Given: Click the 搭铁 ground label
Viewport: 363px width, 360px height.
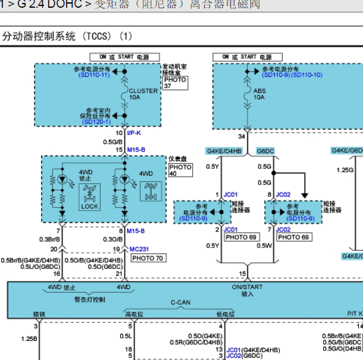Looking at the screenshot, I should (39, 314).
